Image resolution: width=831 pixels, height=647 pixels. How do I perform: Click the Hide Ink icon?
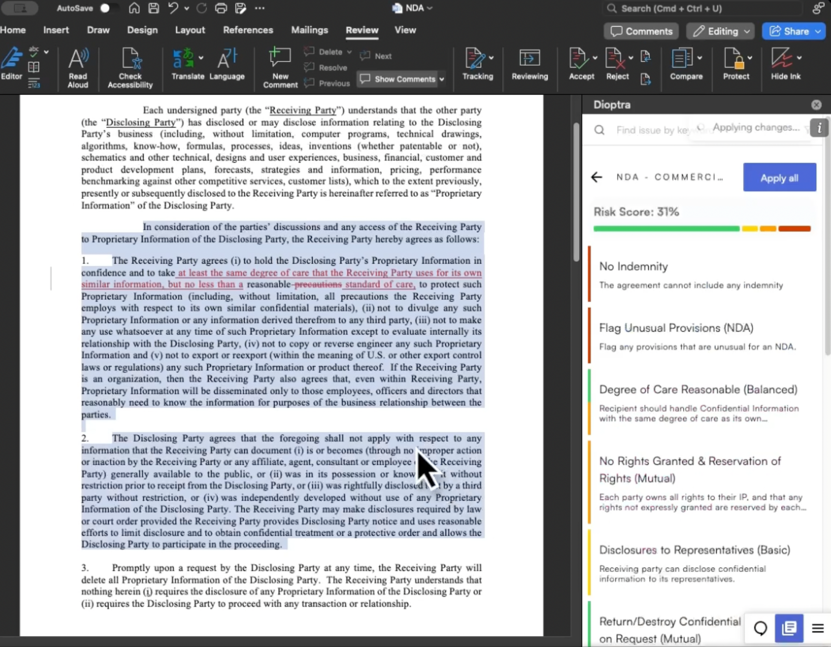(785, 64)
